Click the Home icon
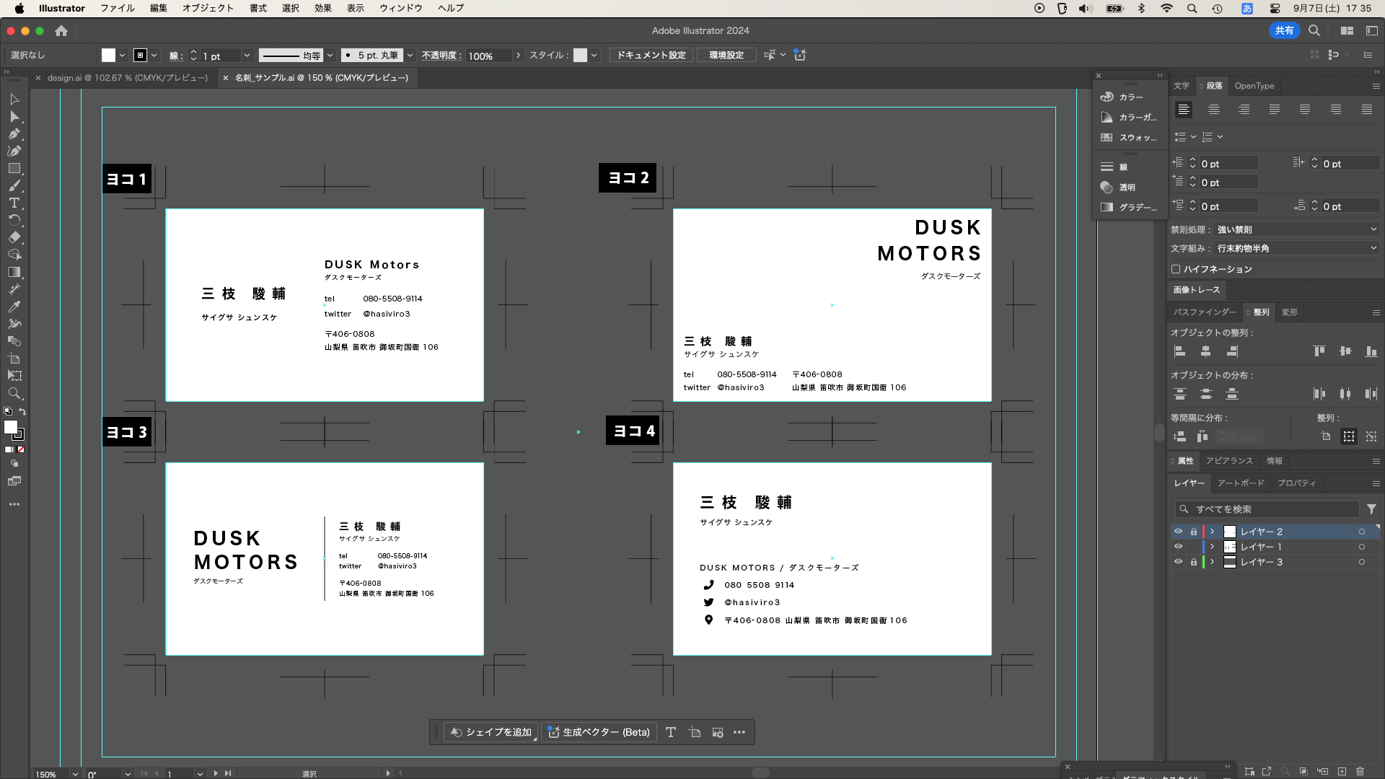This screenshot has width=1385, height=779. [61, 31]
